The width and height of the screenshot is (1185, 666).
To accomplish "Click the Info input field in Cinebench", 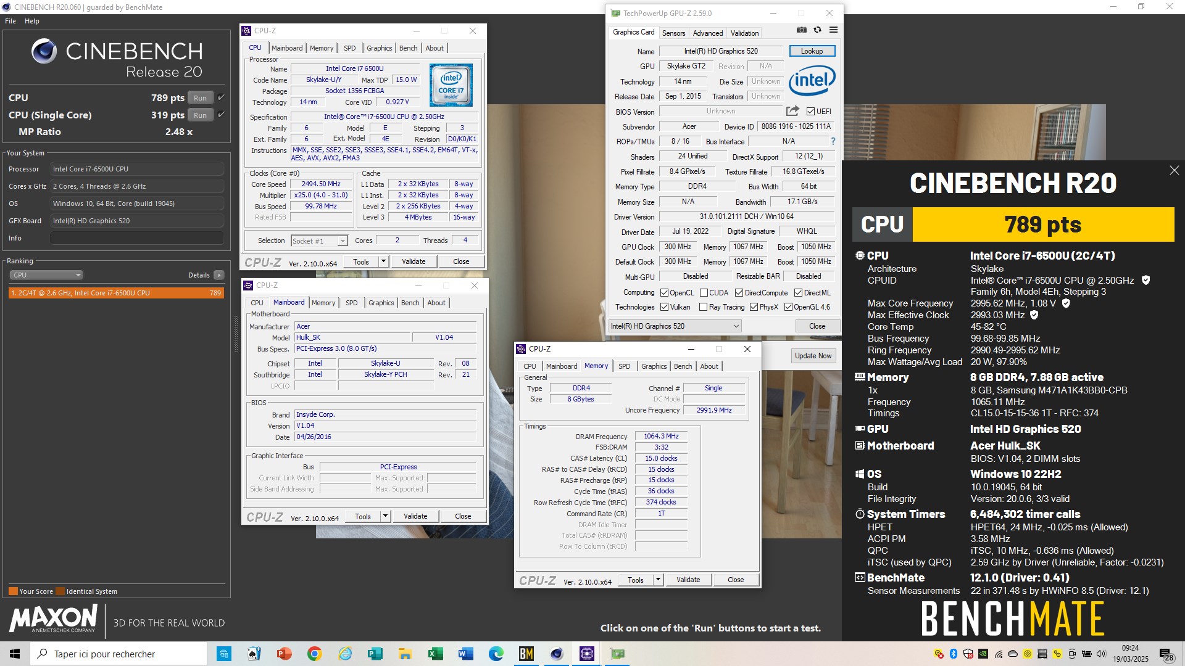I will pyautogui.click(x=137, y=238).
